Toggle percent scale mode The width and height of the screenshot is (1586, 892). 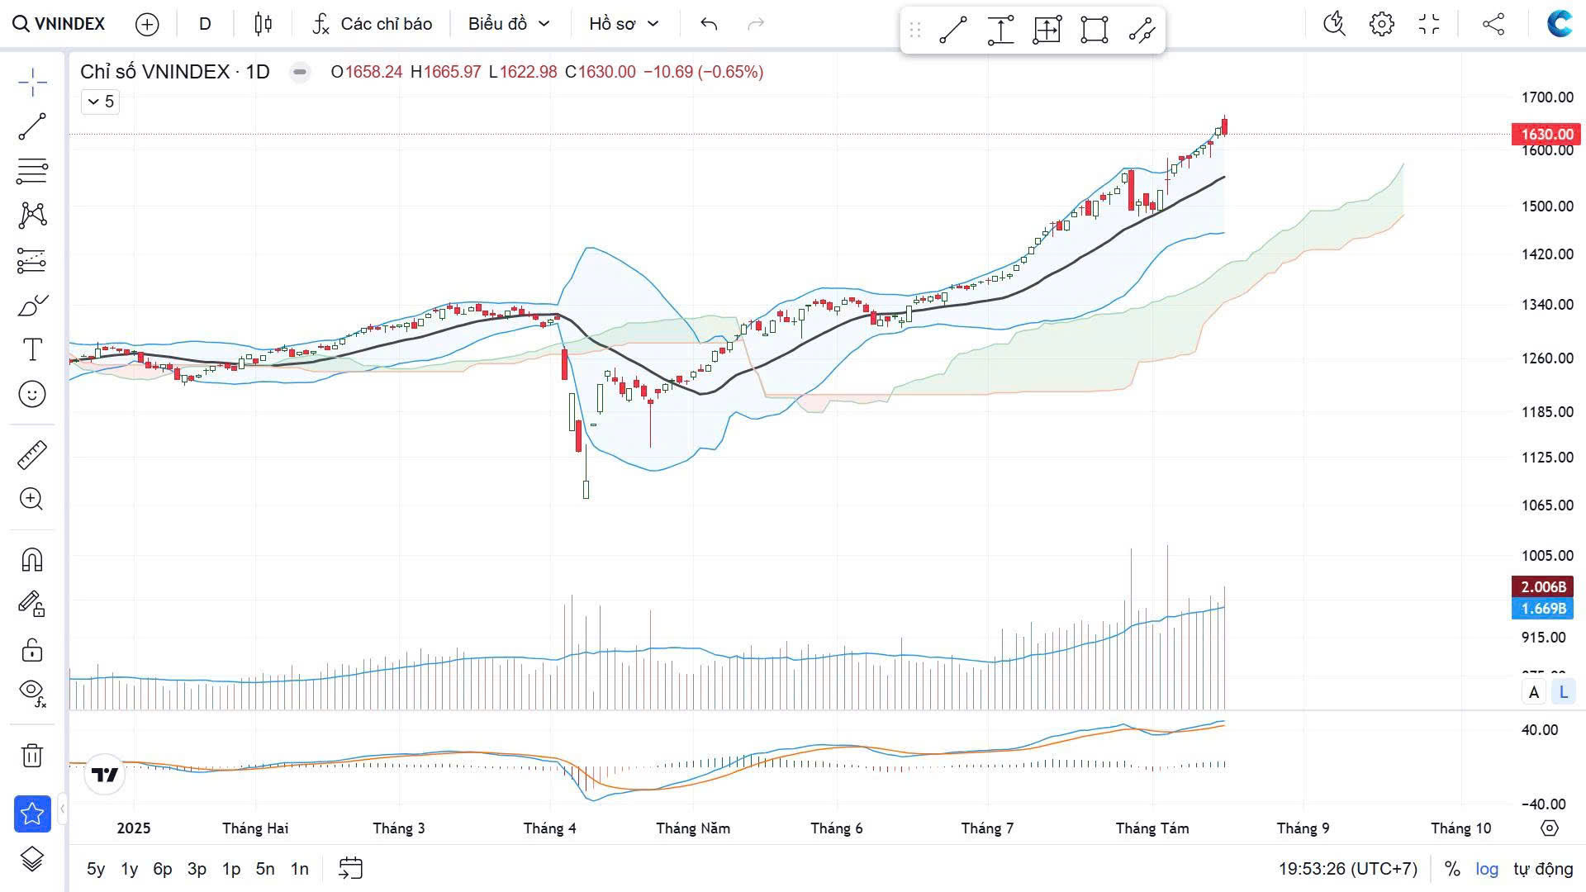(x=1451, y=869)
